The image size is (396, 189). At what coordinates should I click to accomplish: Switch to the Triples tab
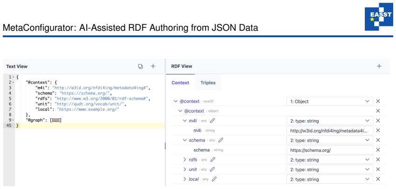click(x=208, y=82)
